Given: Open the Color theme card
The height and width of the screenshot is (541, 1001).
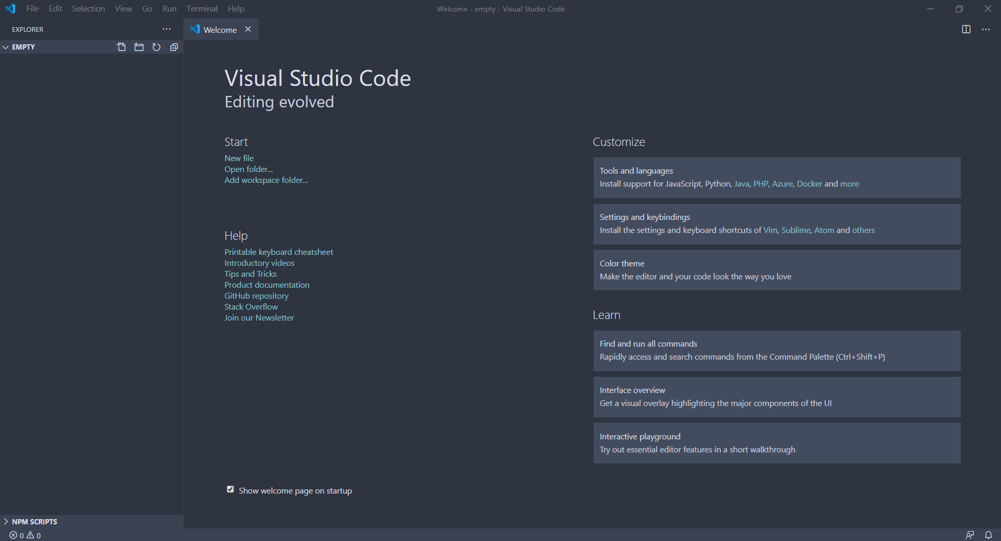Looking at the screenshot, I should point(777,270).
